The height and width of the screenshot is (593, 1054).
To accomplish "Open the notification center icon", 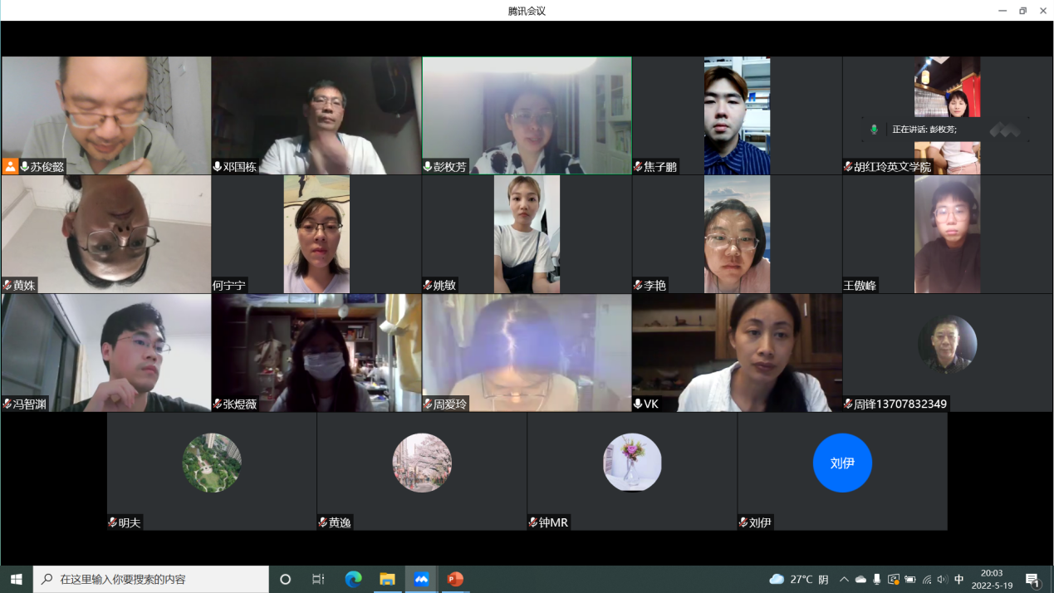I will coord(1033,580).
